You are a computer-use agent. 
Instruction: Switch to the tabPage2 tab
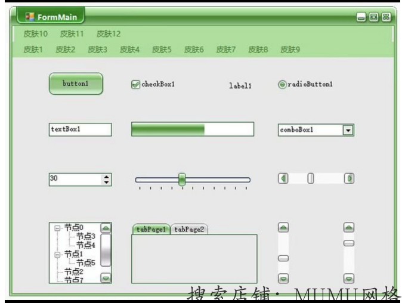click(189, 229)
